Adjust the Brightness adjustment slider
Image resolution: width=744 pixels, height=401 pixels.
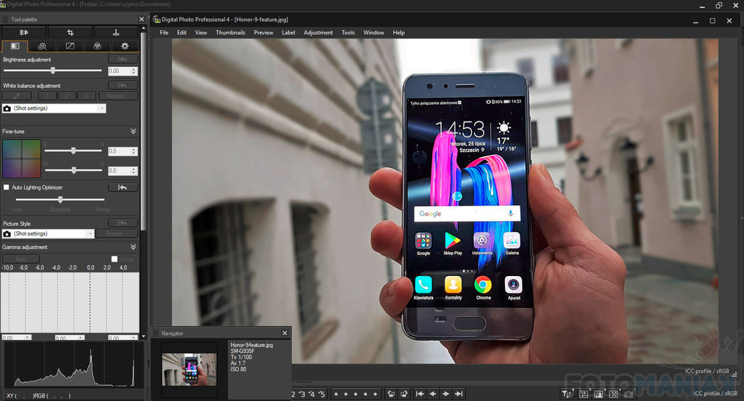coord(52,70)
